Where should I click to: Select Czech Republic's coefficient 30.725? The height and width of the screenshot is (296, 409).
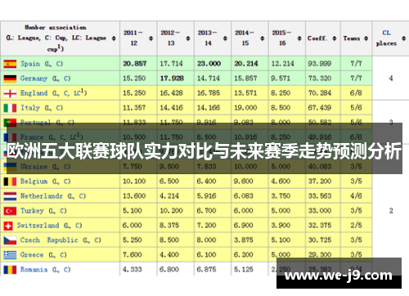pos(320,240)
